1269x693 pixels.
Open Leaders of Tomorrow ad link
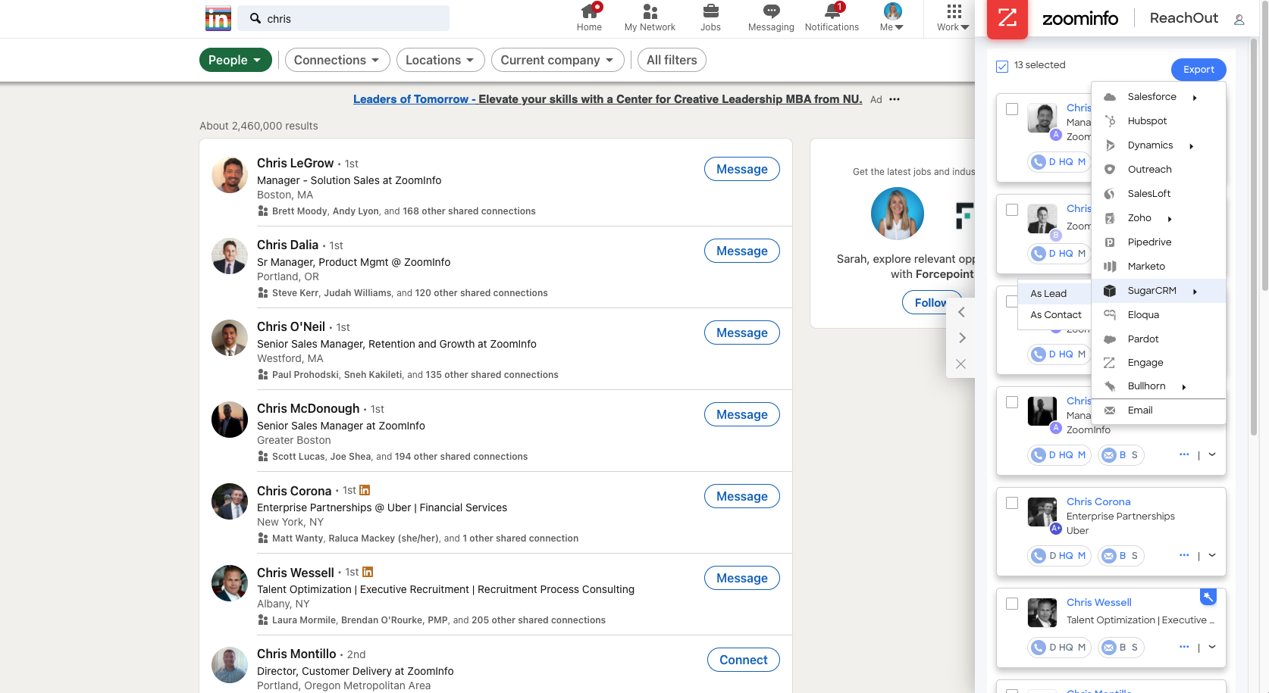coord(607,99)
